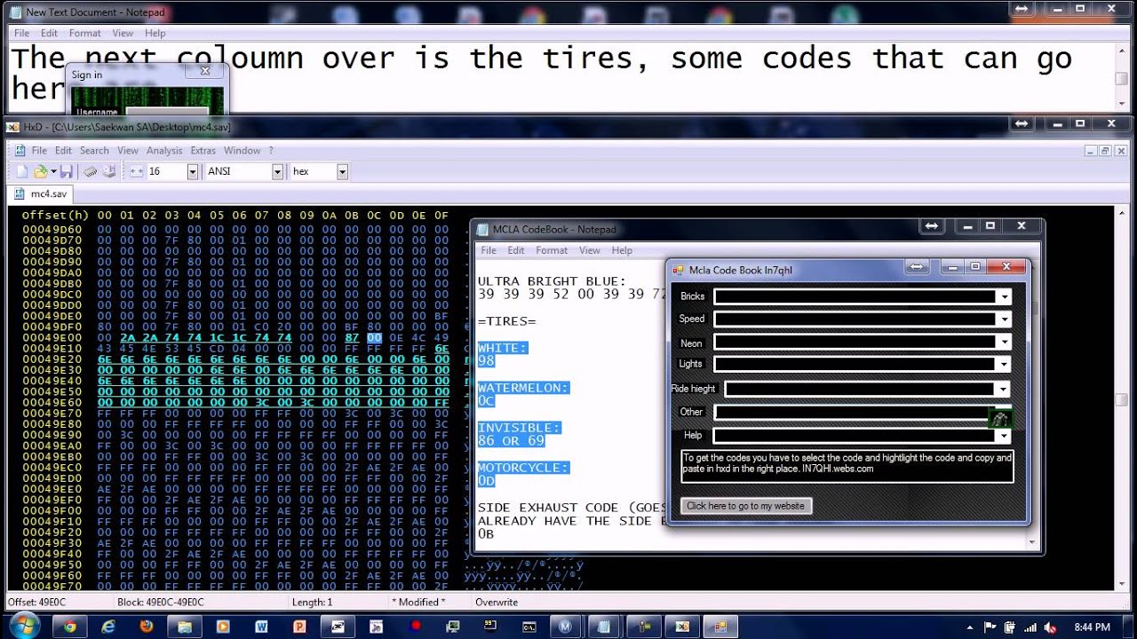Open HxD View menu
Viewport: 1137px width, 639px height.
click(128, 151)
